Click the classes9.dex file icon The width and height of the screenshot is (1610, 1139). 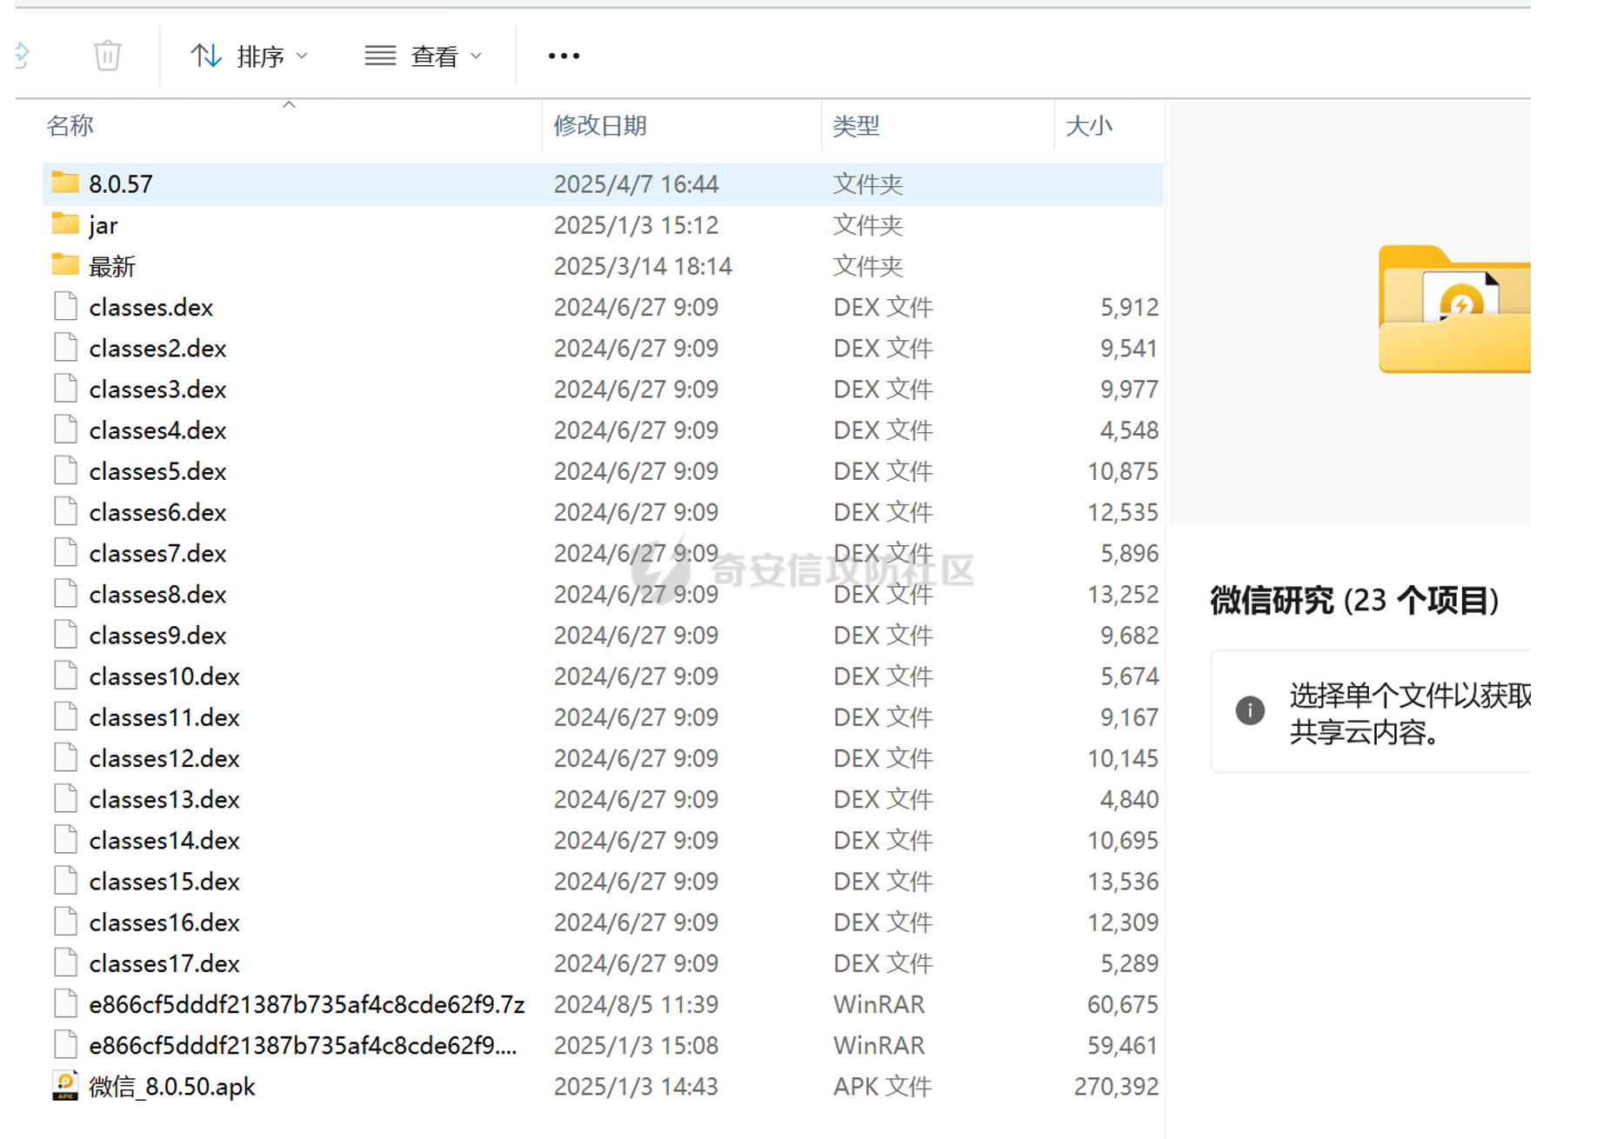click(x=65, y=634)
